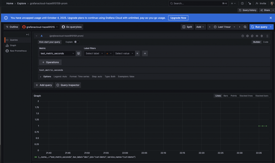275x163 pixels.
Task: Open the Select label dropdown
Action: tap(94, 54)
